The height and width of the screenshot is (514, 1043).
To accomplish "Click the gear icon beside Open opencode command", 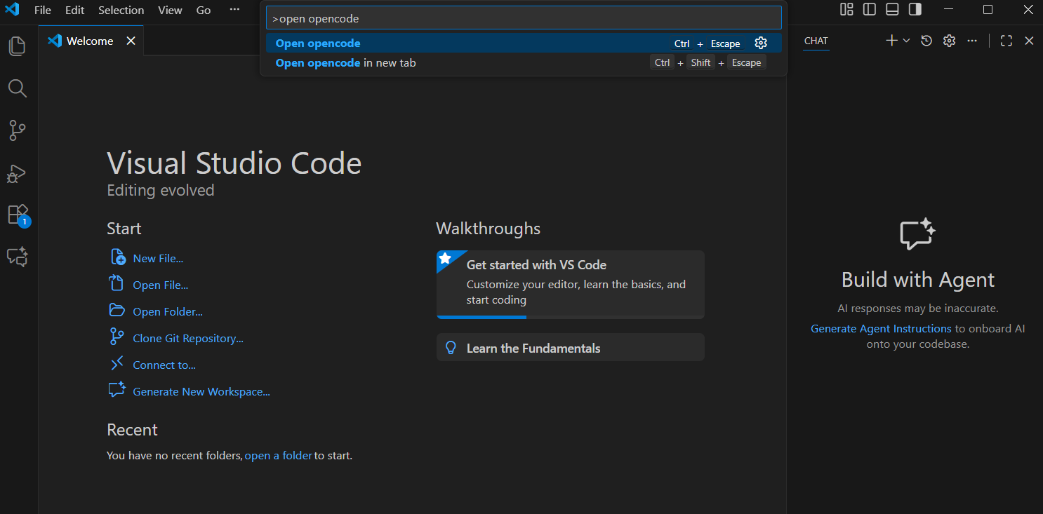I will [761, 43].
